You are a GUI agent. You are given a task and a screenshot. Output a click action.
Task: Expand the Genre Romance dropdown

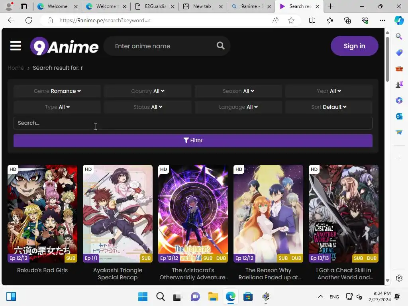(57, 91)
